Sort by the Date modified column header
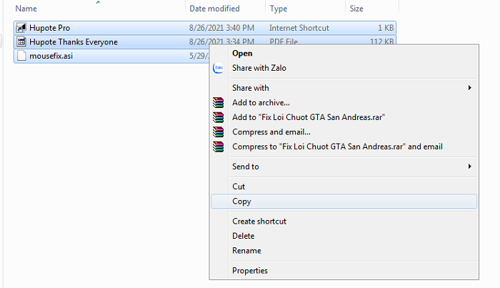 pos(214,9)
